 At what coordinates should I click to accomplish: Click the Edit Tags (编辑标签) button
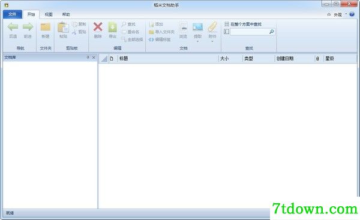pos(160,40)
